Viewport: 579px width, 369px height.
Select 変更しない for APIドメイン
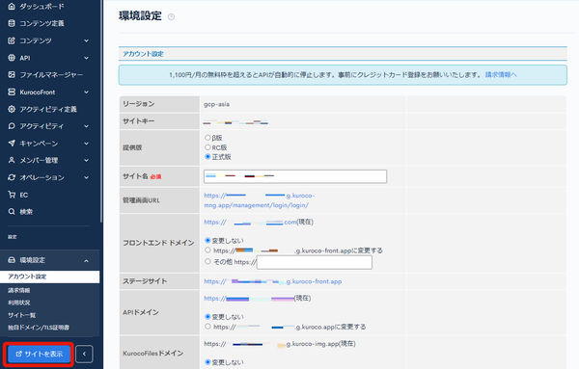point(207,317)
